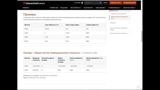Click the Interactive Brokers logo
Screen dimensions: 160x90
point(34,3)
